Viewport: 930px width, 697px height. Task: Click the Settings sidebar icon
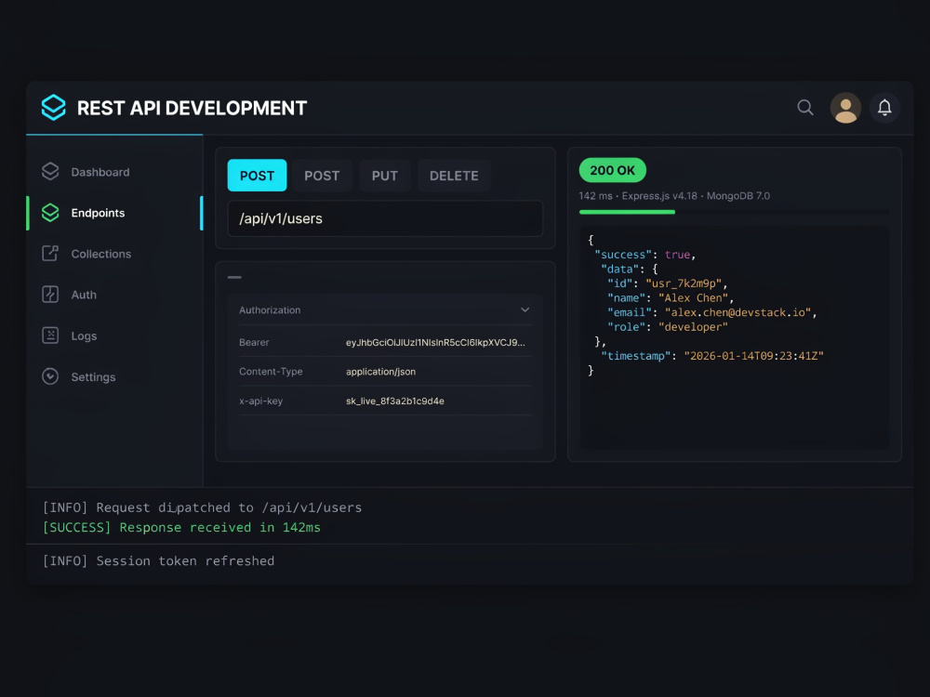click(50, 376)
